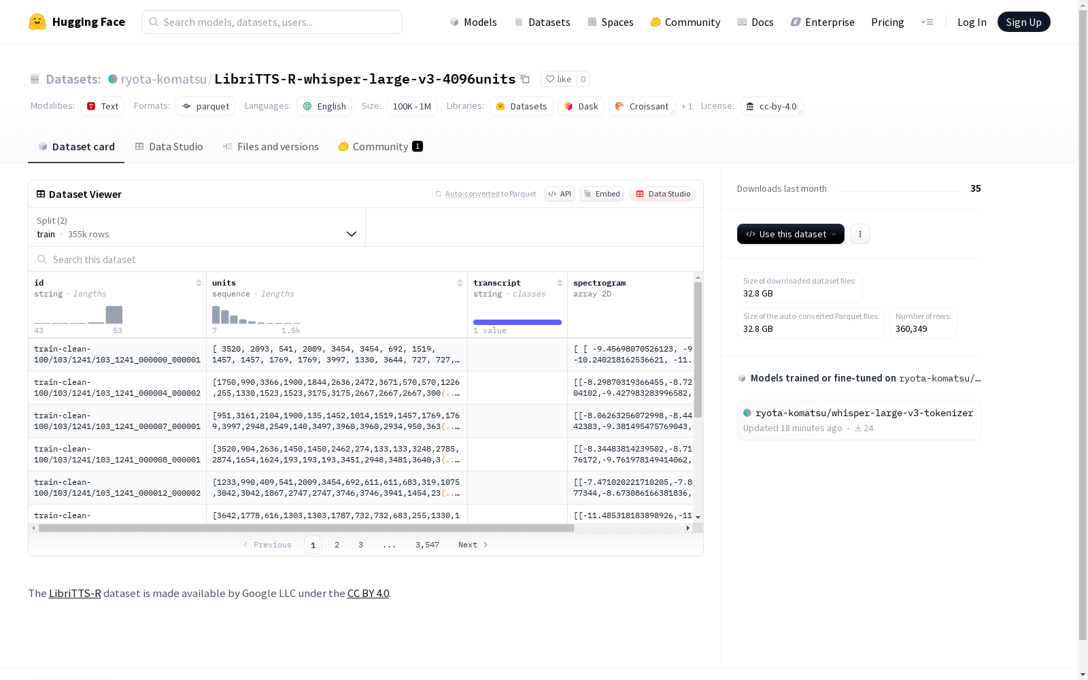Screen dimensions: 1088x680
Task: Open Community in top navigation
Action: pyautogui.click(x=685, y=22)
